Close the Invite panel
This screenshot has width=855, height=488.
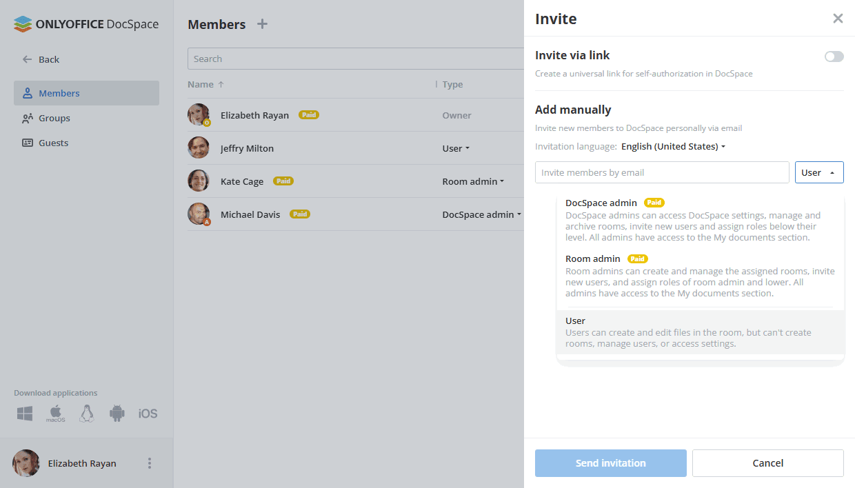838,19
